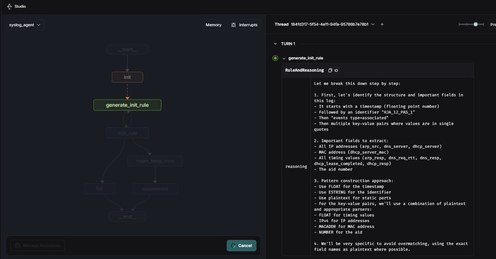Collapse the generate_init_rule step
Image resolution: width=496 pixels, height=259 pixels.
[284, 58]
